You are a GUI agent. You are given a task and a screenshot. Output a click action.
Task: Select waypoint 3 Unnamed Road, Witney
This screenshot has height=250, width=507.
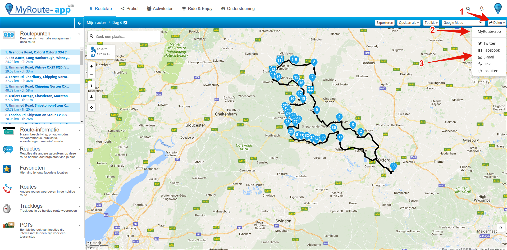click(x=40, y=69)
